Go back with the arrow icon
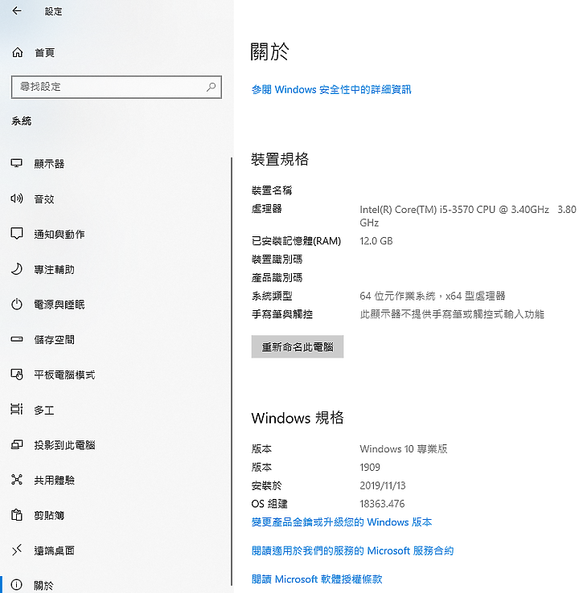 [17, 11]
